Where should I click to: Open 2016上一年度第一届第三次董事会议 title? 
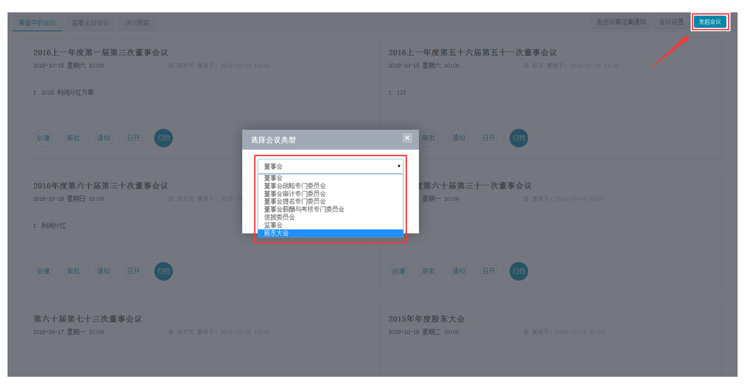click(101, 52)
